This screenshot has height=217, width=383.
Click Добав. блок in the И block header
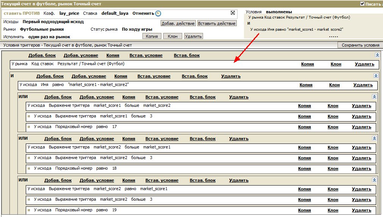[x=50, y=76]
